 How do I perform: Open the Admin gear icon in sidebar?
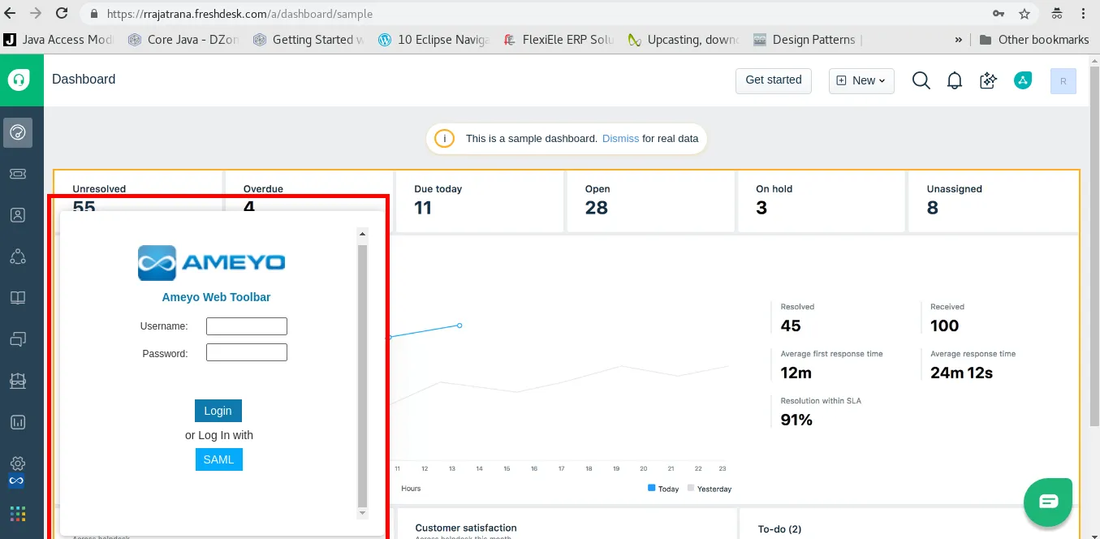[17, 464]
